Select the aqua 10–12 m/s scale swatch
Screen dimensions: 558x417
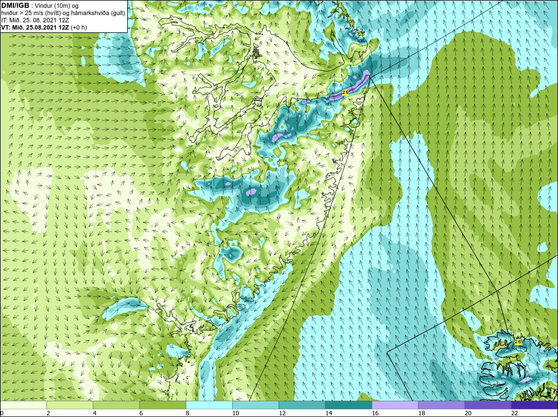click(x=256, y=405)
